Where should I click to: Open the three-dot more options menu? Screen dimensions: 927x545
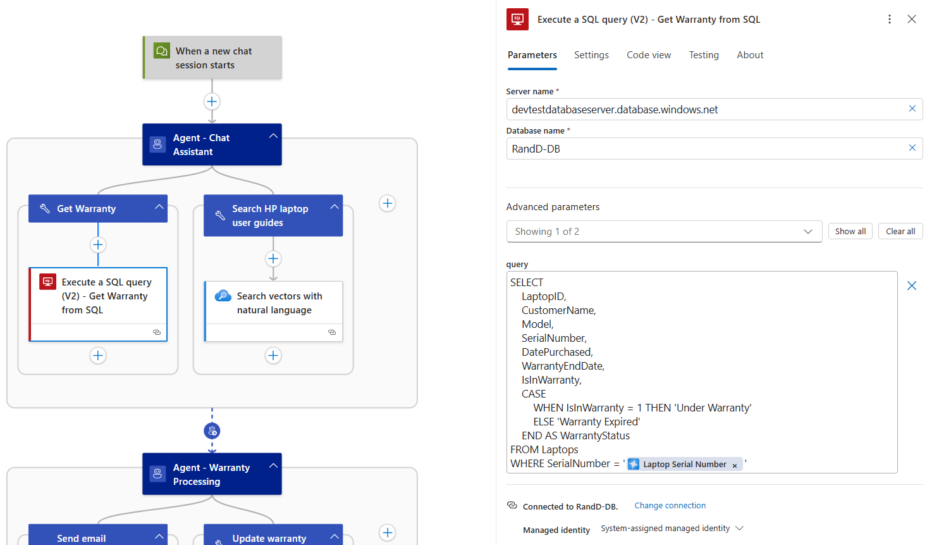point(889,19)
